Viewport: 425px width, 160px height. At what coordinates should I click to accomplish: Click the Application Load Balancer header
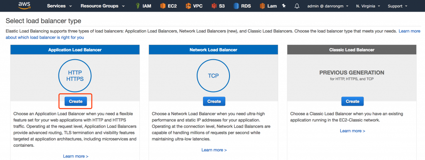[x=75, y=50]
